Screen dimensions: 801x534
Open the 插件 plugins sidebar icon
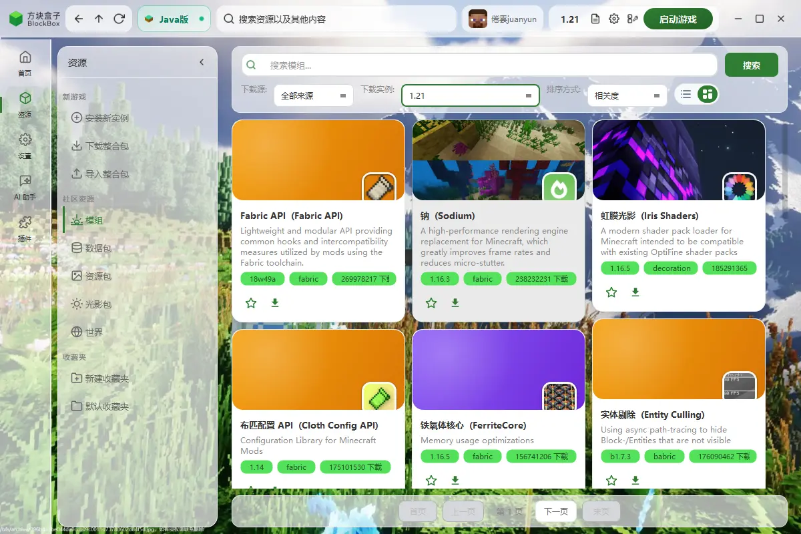25,228
